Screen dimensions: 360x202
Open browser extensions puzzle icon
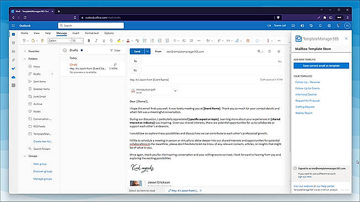[325, 18]
